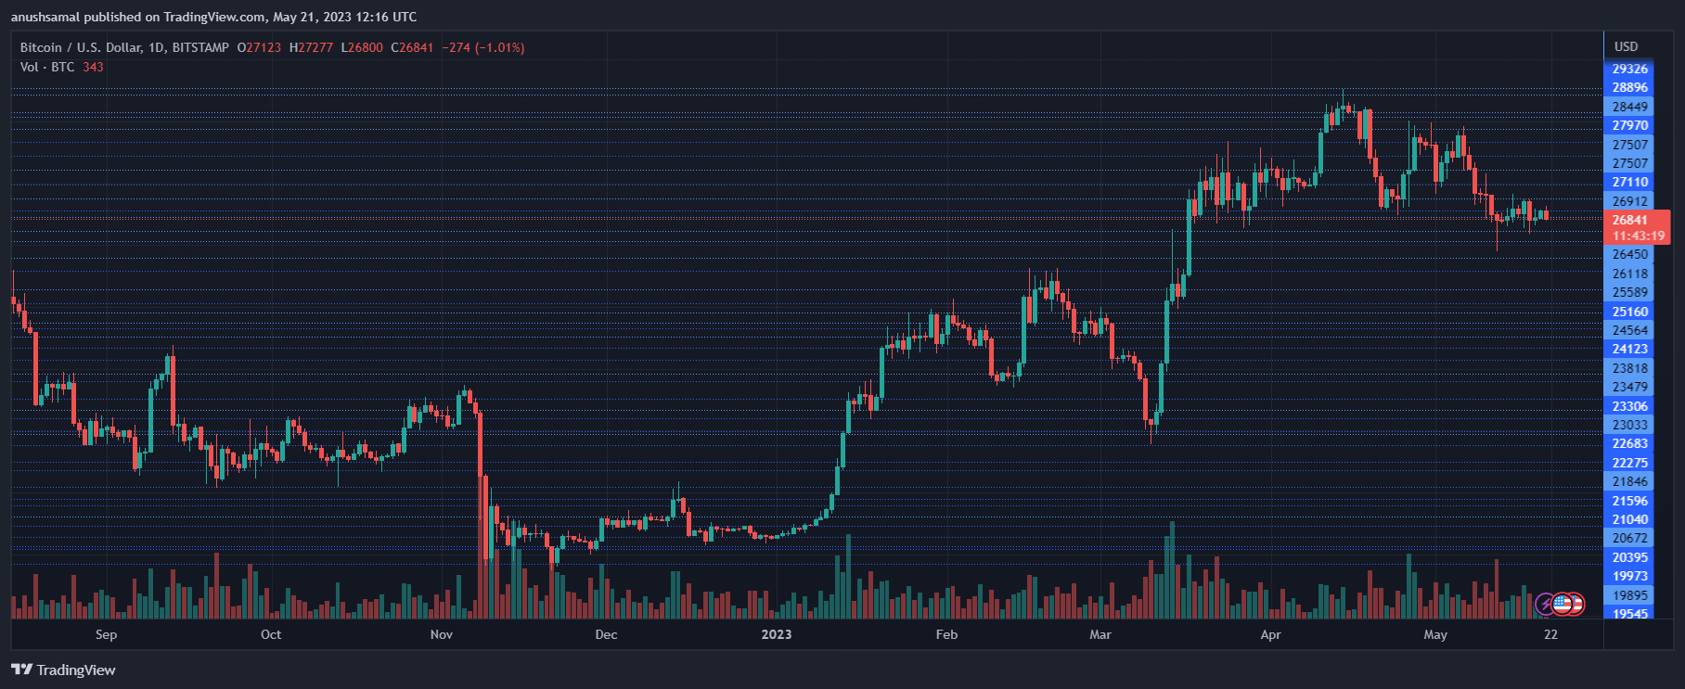Click the high value H27277
This screenshot has height=689, width=1685.
pos(311,47)
